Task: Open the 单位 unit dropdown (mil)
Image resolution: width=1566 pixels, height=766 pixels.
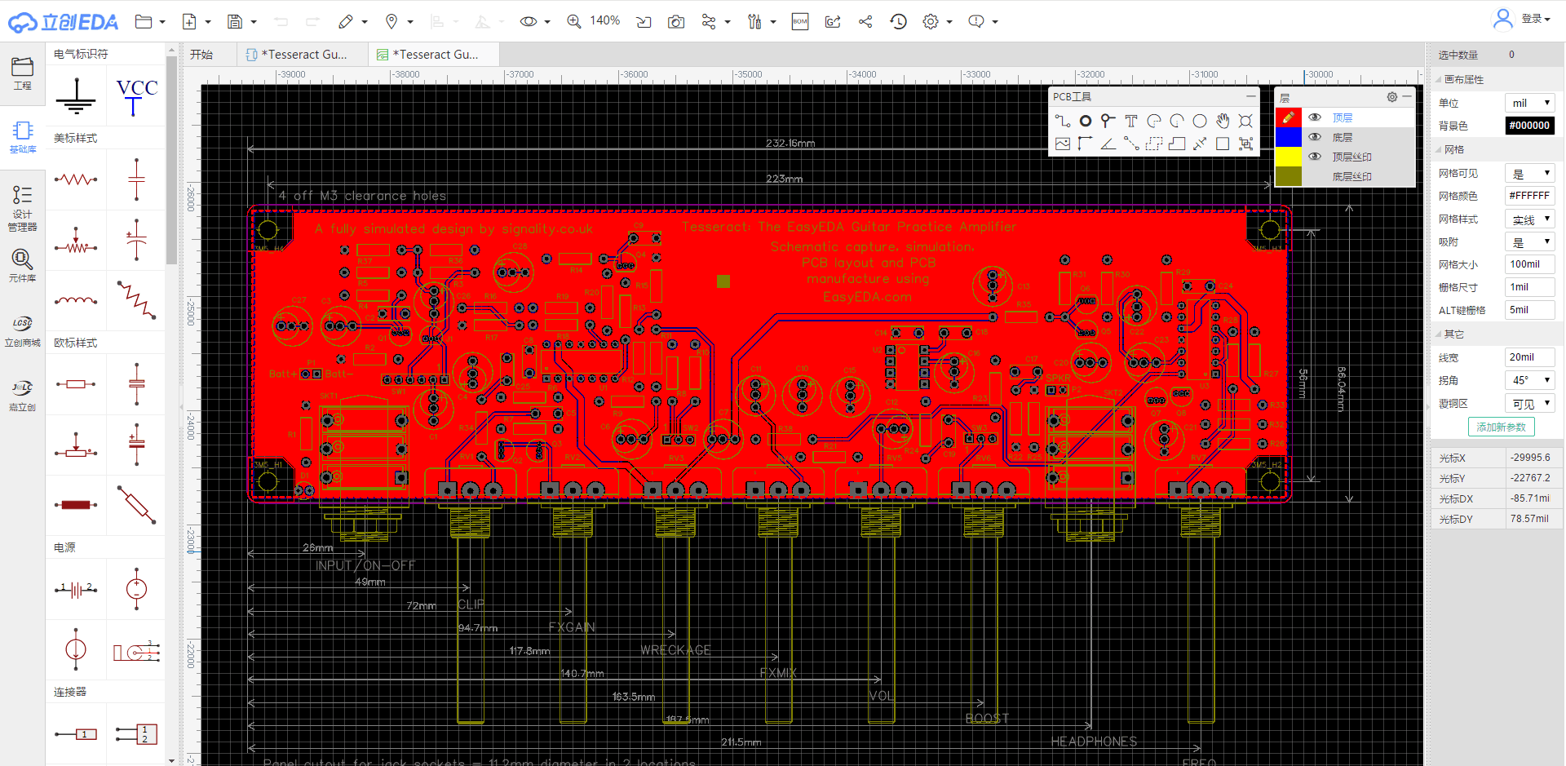Action: [x=1529, y=103]
